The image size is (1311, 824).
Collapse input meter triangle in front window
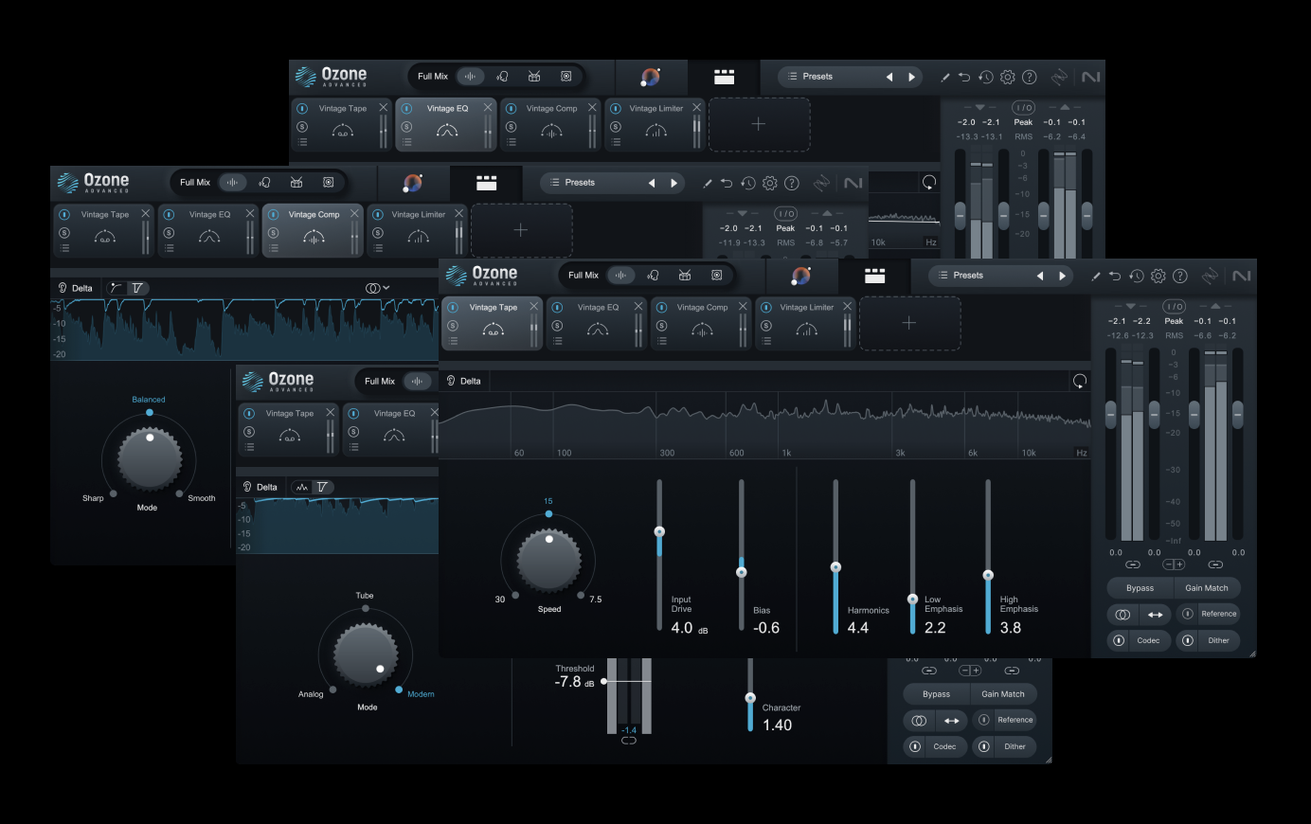click(x=1130, y=306)
